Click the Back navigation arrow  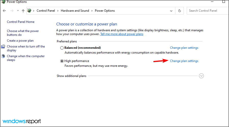pyautogui.click(x=4, y=11)
